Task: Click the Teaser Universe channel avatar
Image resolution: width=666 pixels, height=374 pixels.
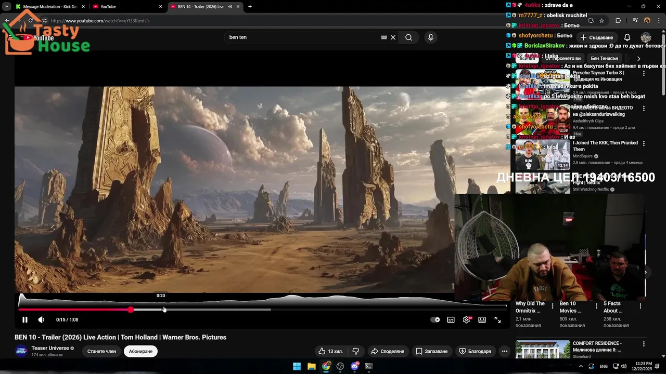Action: (21, 351)
